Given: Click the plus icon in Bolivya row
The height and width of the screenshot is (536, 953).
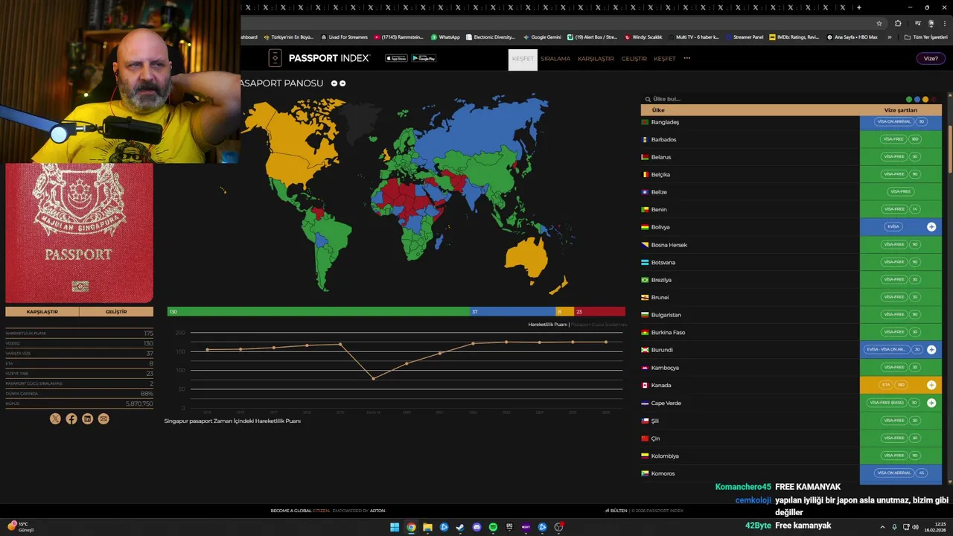Looking at the screenshot, I should 931,226.
